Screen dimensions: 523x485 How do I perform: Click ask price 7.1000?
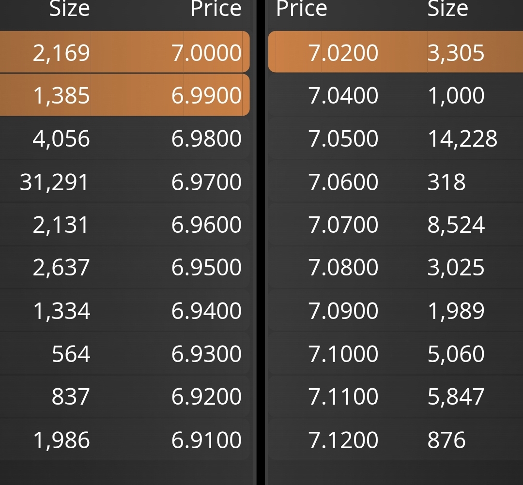coord(343,354)
